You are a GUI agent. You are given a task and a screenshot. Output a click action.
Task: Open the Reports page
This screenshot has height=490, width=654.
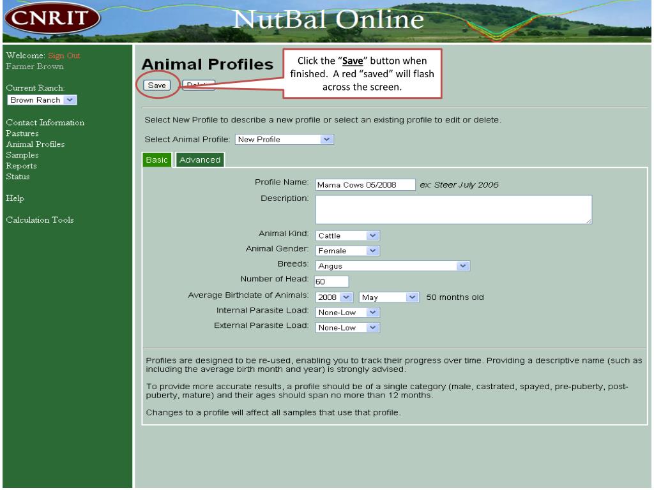[21, 166]
